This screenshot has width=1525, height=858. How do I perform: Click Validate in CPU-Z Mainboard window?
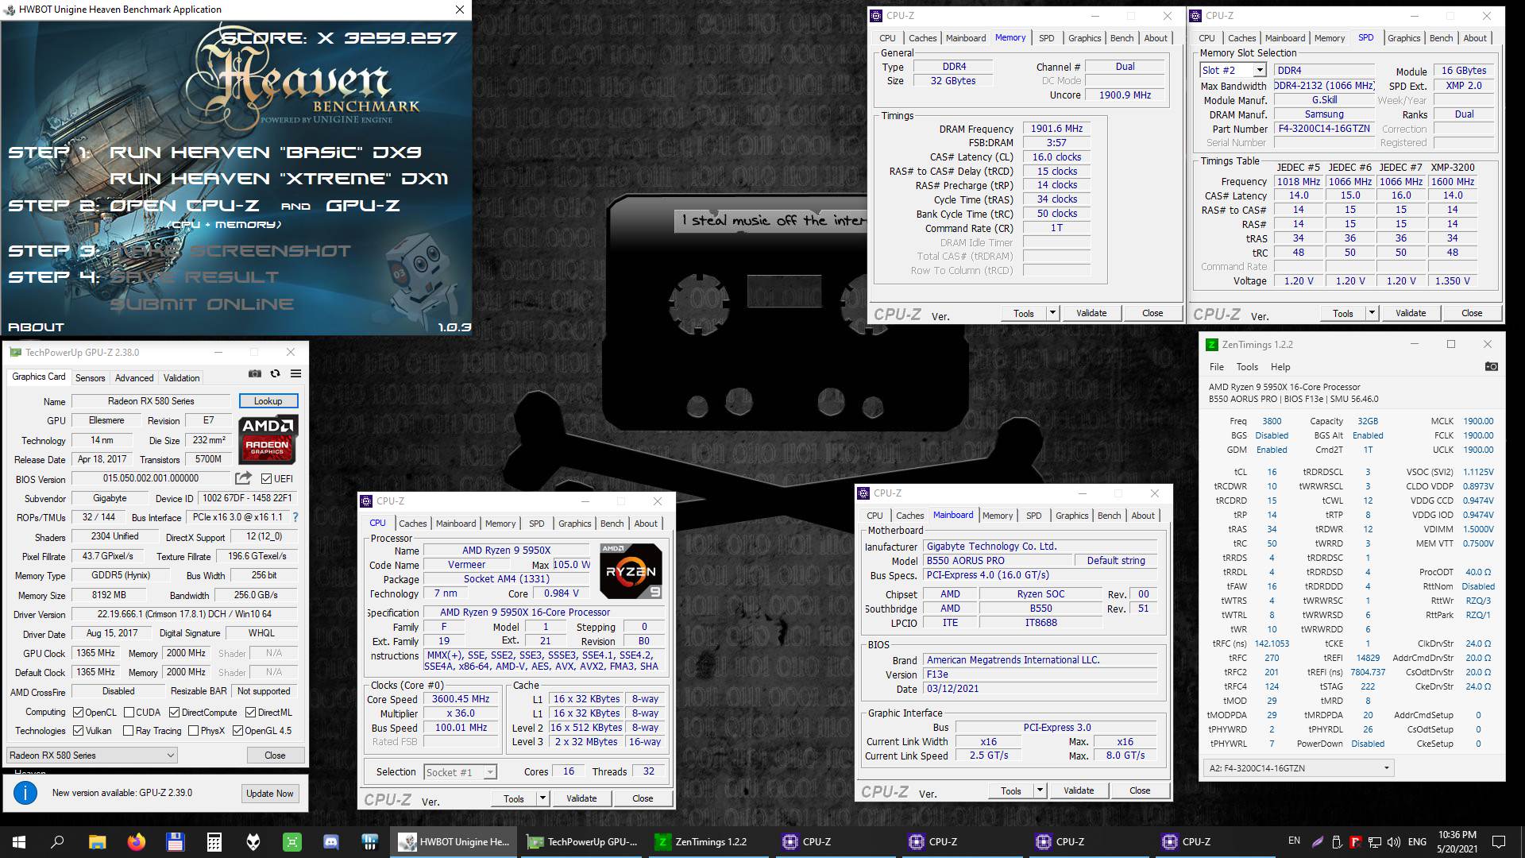pyautogui.click(x=1079, y=790)
